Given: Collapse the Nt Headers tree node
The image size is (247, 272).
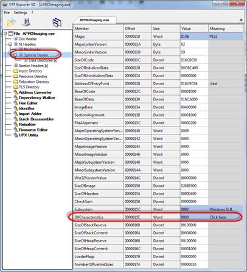Looking at the screenshot, I should click(10, 44).
